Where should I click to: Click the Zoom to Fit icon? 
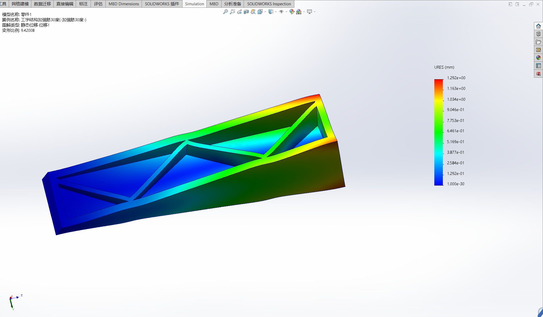pyautogui.click(x=225, y=12)
